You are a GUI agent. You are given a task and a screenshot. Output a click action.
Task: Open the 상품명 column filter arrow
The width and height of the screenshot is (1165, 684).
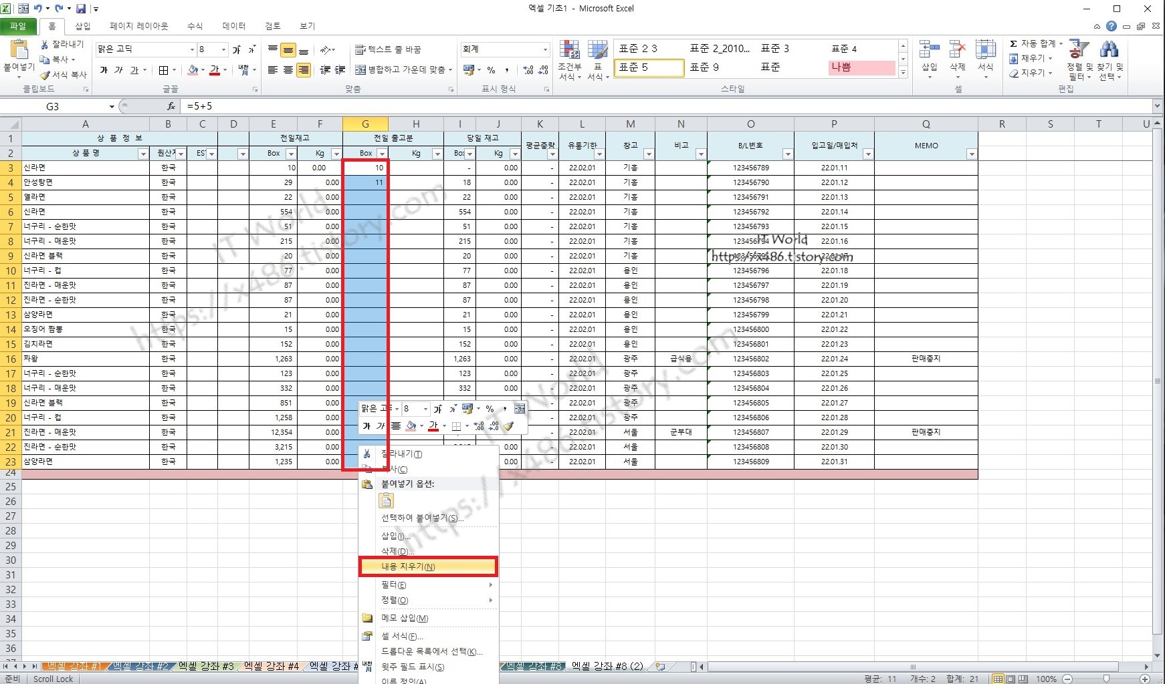[142, 154]
